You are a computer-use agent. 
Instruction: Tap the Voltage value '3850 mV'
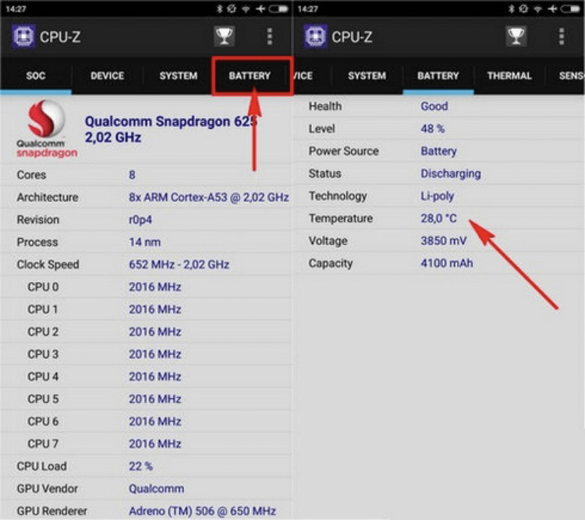coord(444,240)
